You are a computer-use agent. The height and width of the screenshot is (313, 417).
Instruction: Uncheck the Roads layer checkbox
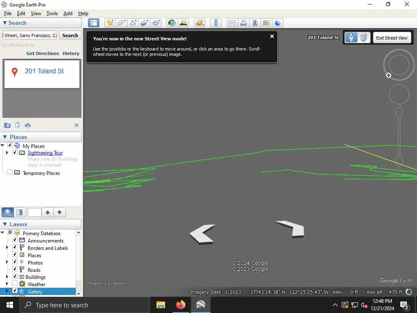tap(15, 269)
